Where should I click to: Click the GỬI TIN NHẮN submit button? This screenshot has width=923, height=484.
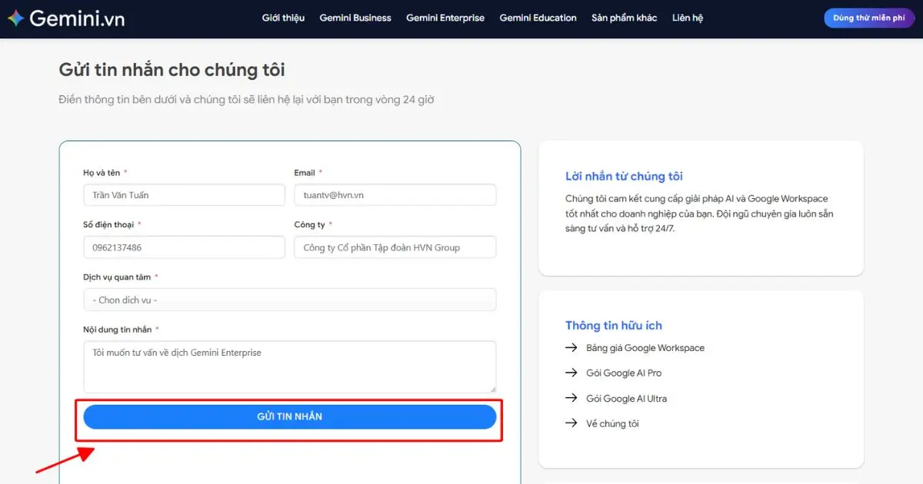pyautogui.click(x=290, y=416)
